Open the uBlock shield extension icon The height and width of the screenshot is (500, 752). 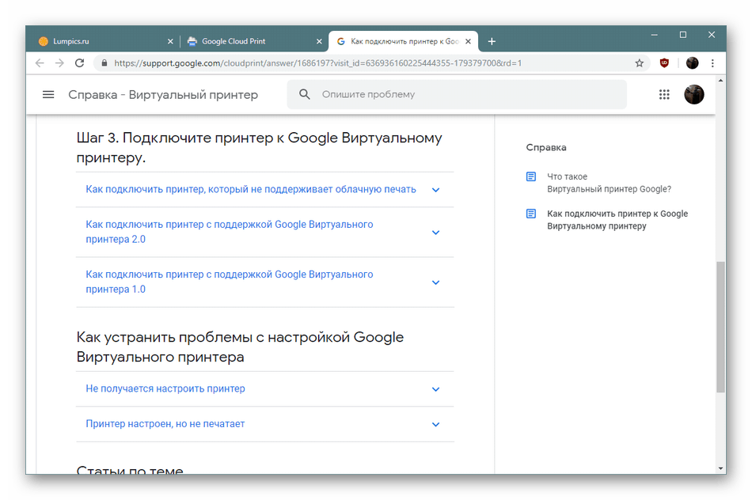tap(664, 63)
